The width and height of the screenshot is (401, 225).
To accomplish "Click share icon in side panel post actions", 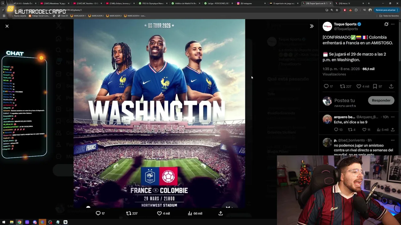I will 391,86.
